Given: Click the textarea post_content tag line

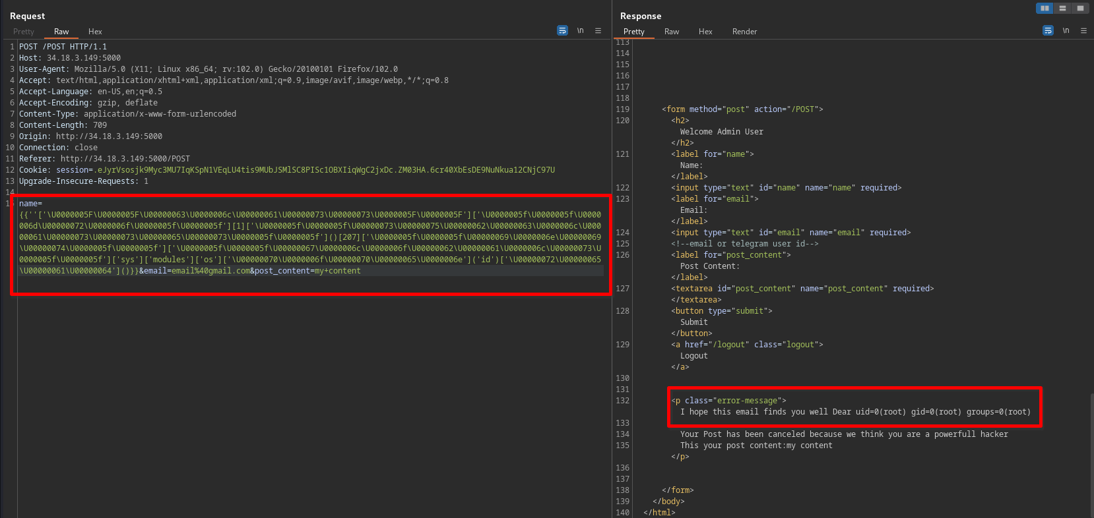Looking at the screenshot, I should 802,289.
